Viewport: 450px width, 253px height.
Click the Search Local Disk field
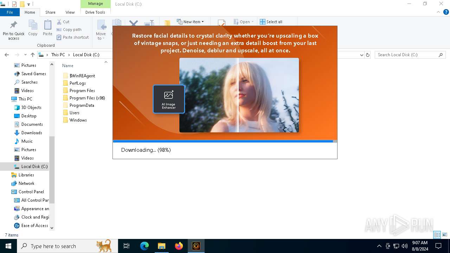point(410,55)
